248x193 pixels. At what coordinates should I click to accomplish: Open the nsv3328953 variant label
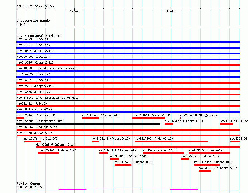coord(234,121)
